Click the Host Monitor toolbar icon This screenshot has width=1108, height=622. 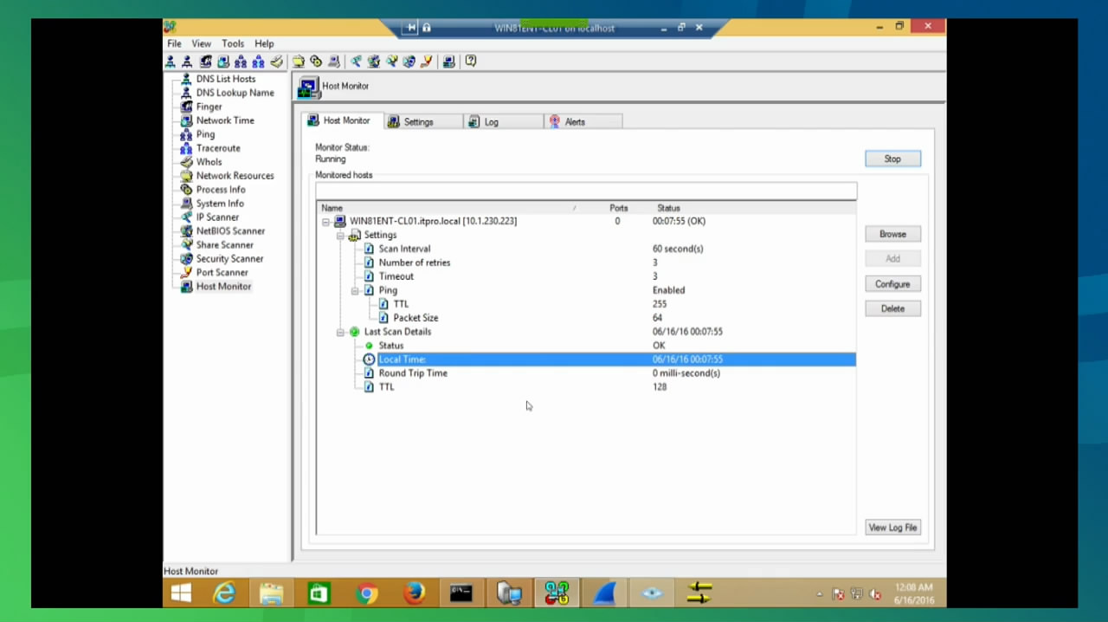click(x=448, y=62)
